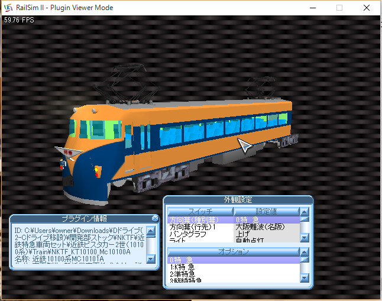Select the 方向幕(行先)1 switch row
Screen dimensions: 382x301
point(200,227)
